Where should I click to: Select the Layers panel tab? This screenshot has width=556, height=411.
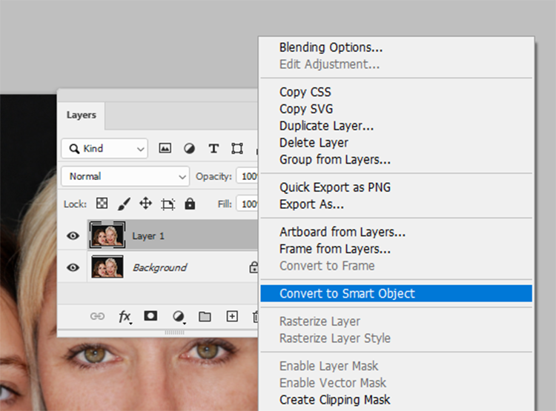coord(82,115)
